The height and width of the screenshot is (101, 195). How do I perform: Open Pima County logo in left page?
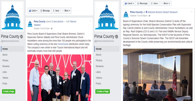click(x=12, y=16)
